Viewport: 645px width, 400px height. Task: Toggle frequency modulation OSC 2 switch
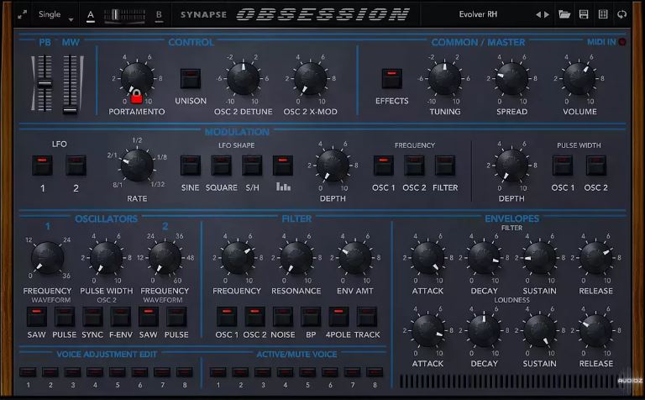coord(414,165)
